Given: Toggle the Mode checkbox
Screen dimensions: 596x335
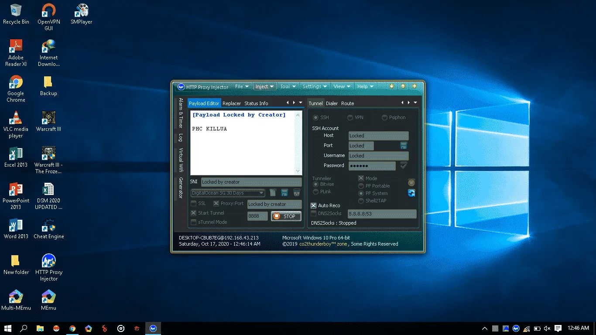Looking at the screenshot, I should point(361,178).
